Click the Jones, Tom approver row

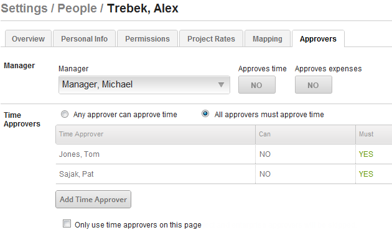[224, 154]
